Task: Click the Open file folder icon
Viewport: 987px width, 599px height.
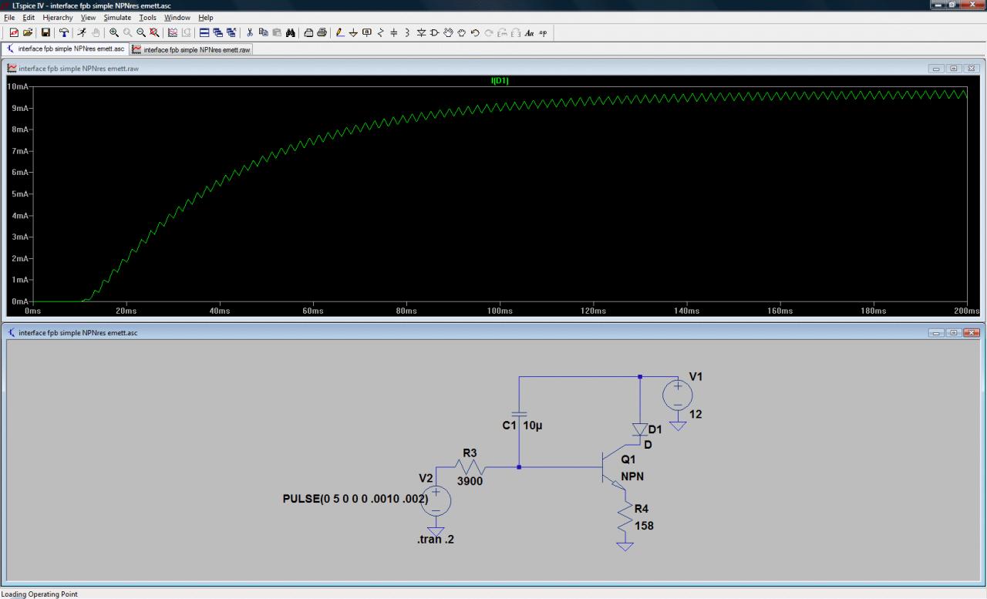Action: (28, 32)
